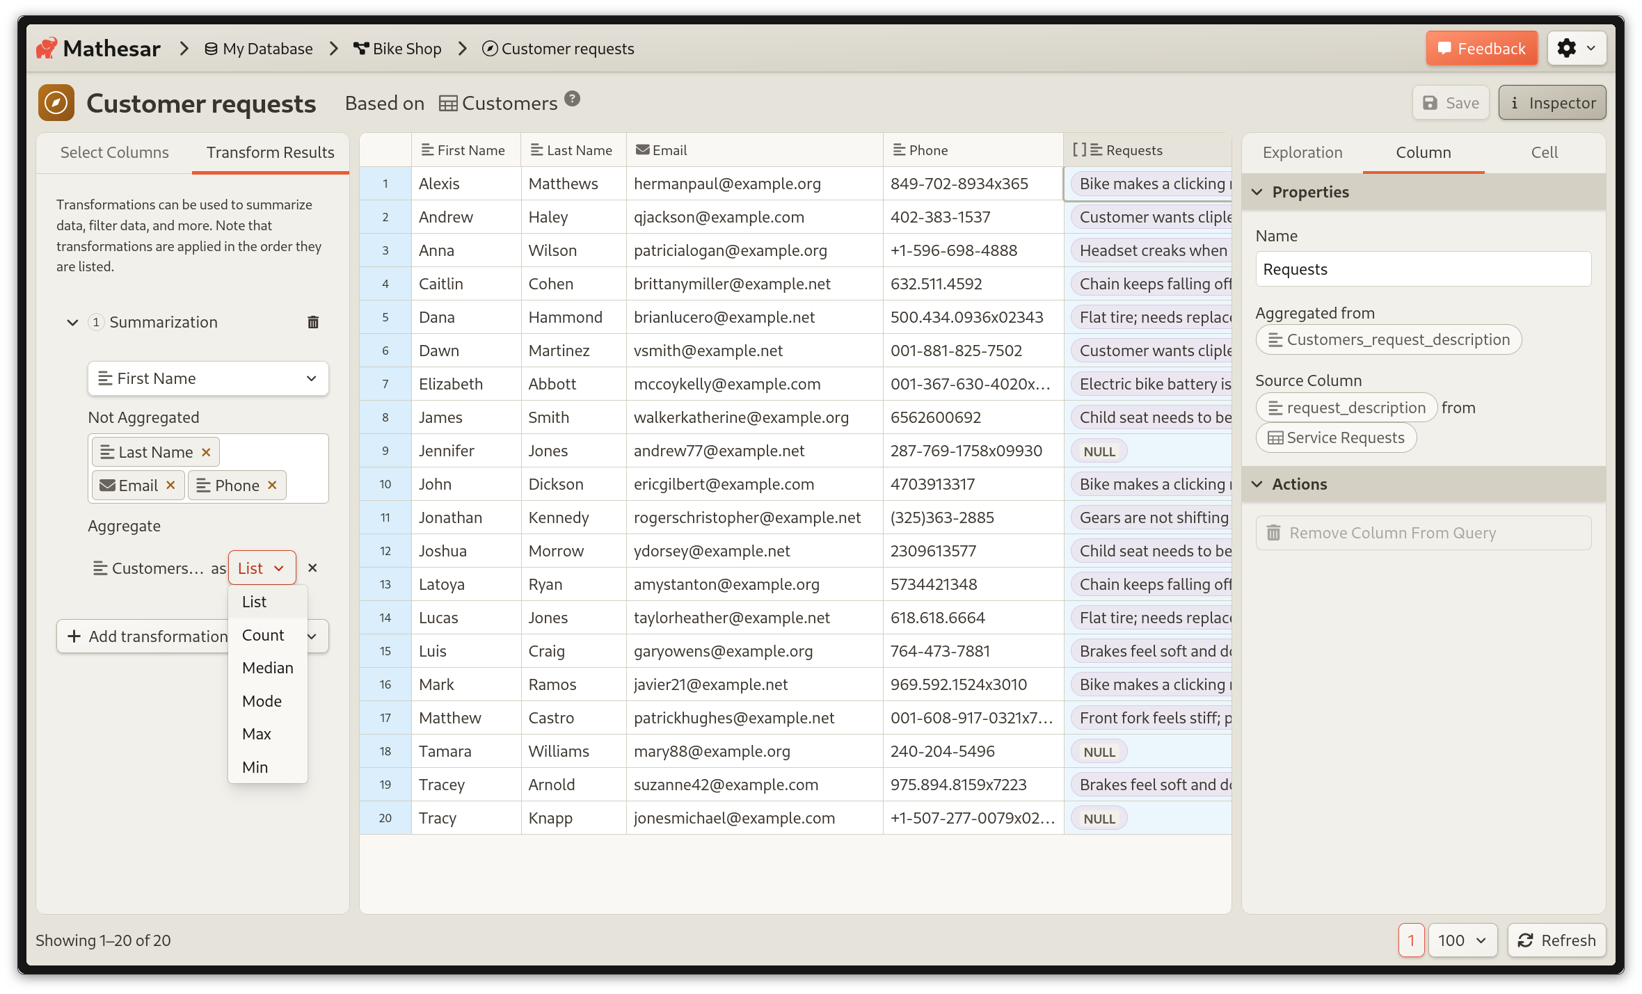Click phone cell 402-383-1537
1642x994 pixels.
click(x=973, y=217)
